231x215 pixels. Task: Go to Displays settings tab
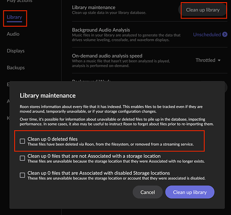point(16,51)
